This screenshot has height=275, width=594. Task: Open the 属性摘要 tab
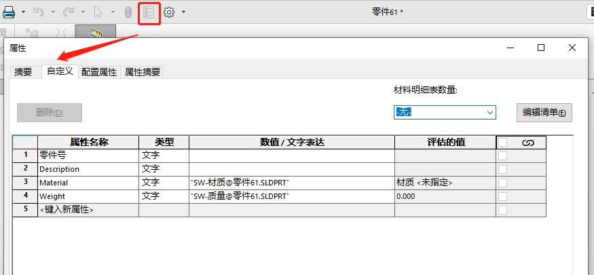[143, 72]
